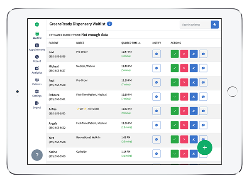Go to Appointments in the sidebar
The width and height of the screenshot is (249, 183).
coord(37,47)
